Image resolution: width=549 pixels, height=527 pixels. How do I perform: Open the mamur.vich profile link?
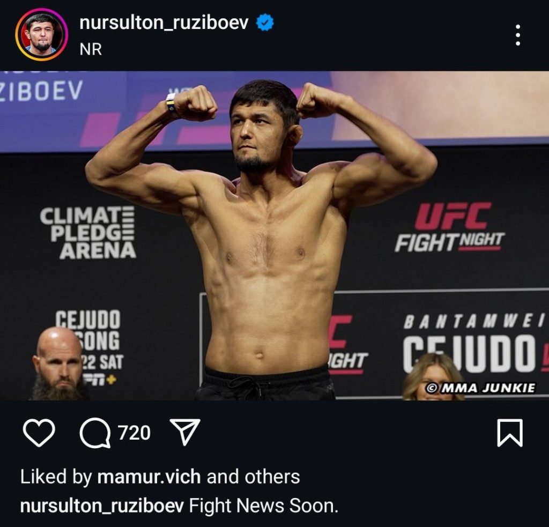point(149,477)
